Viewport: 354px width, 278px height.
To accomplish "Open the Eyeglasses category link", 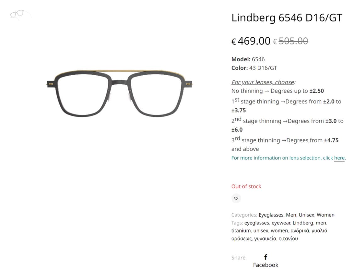I will [x=271, y=215].
